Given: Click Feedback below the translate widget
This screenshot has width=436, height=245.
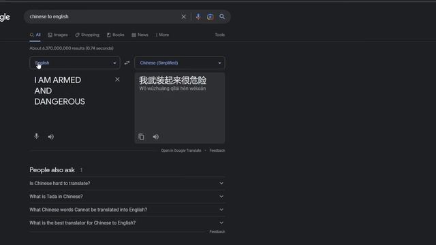Looking at the screenshot, I should point(217,150).
